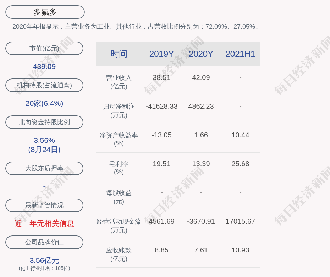The width and height of the screenshot is (330, 277).
Task: Click ROE value 1.66
Action: [x=201, y=135]
